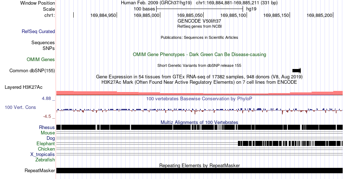Click the Rhesus alignment label
343x179 pixels.
(47, 127)
